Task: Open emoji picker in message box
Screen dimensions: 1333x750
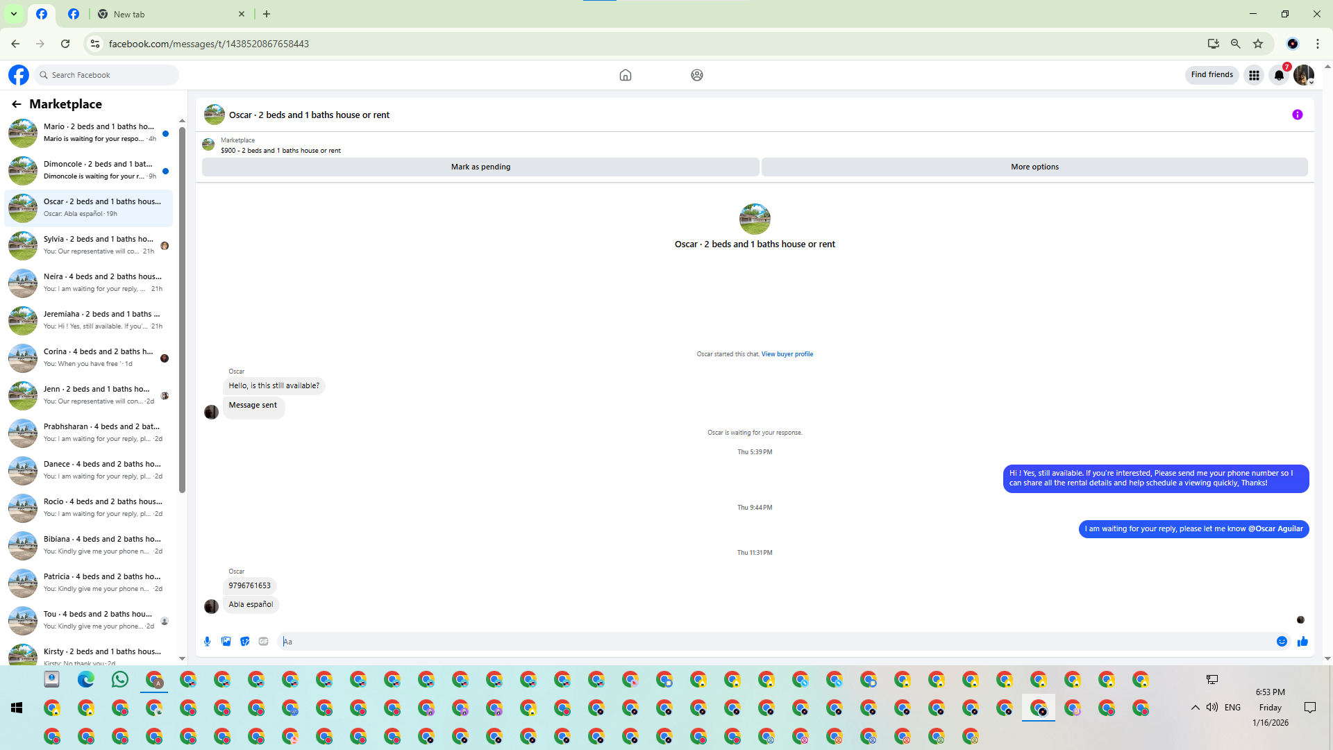Action: coord(1282,642)
